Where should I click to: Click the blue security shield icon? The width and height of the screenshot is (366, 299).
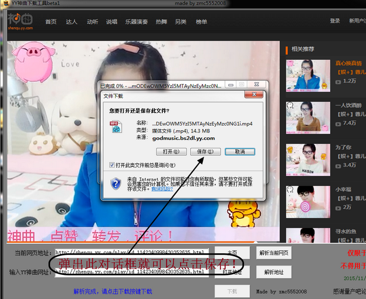[x=116, y=184]
